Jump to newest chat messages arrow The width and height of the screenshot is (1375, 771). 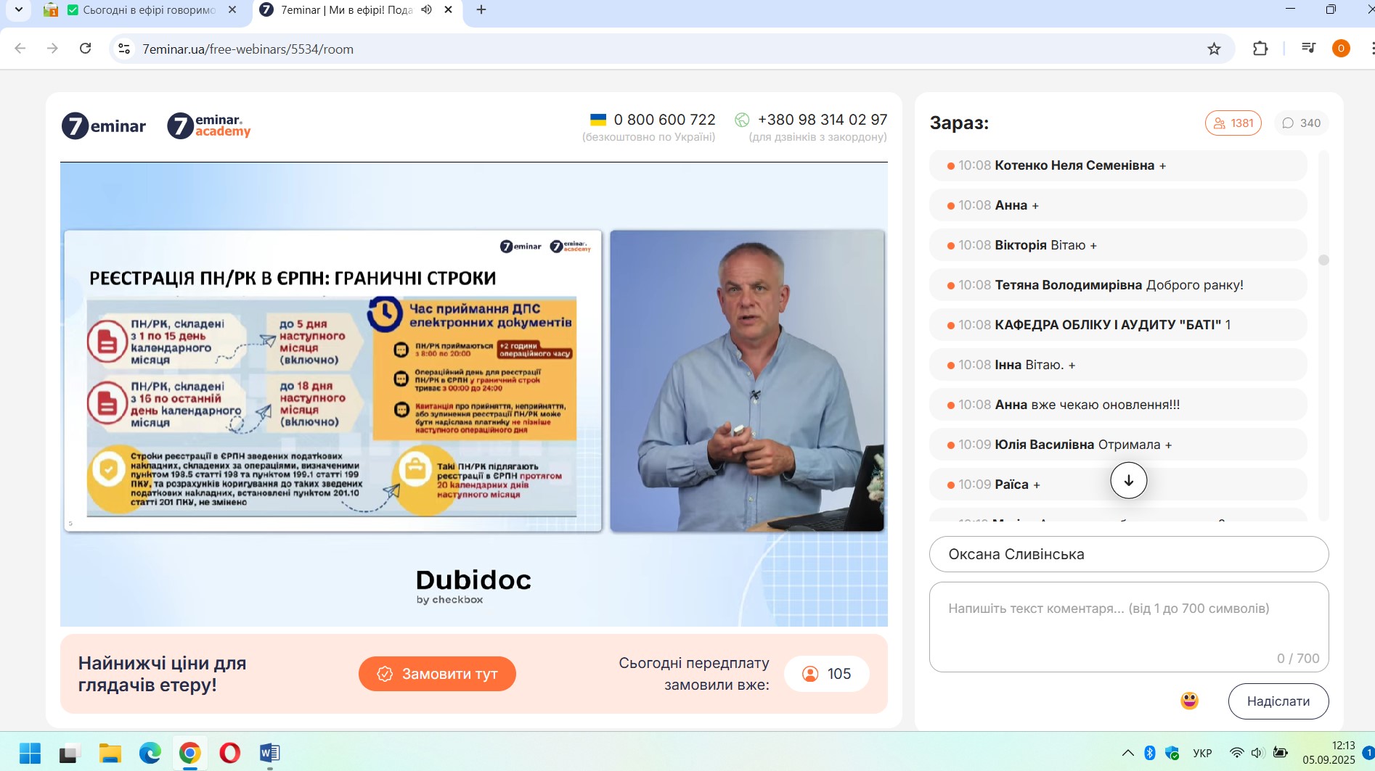click(1128, 480)
